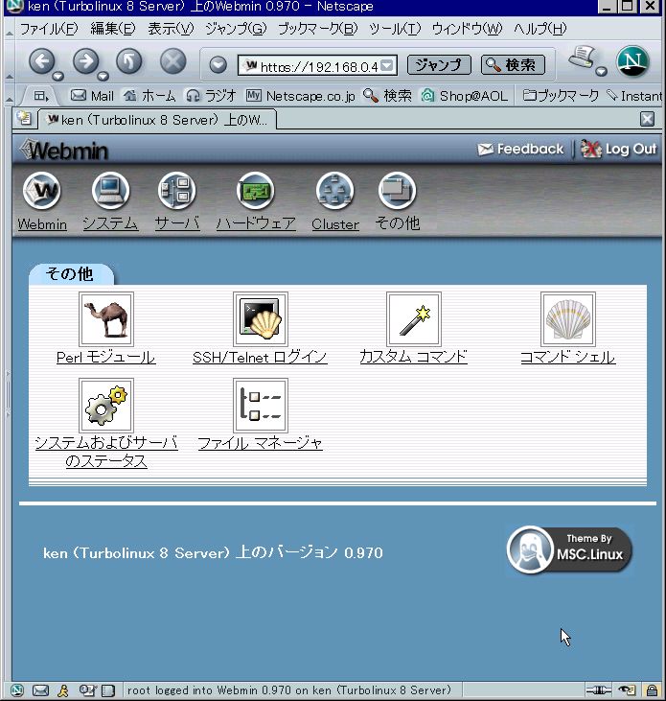
Task: Select the Webmin category icon
Action: tap(41, 191)
